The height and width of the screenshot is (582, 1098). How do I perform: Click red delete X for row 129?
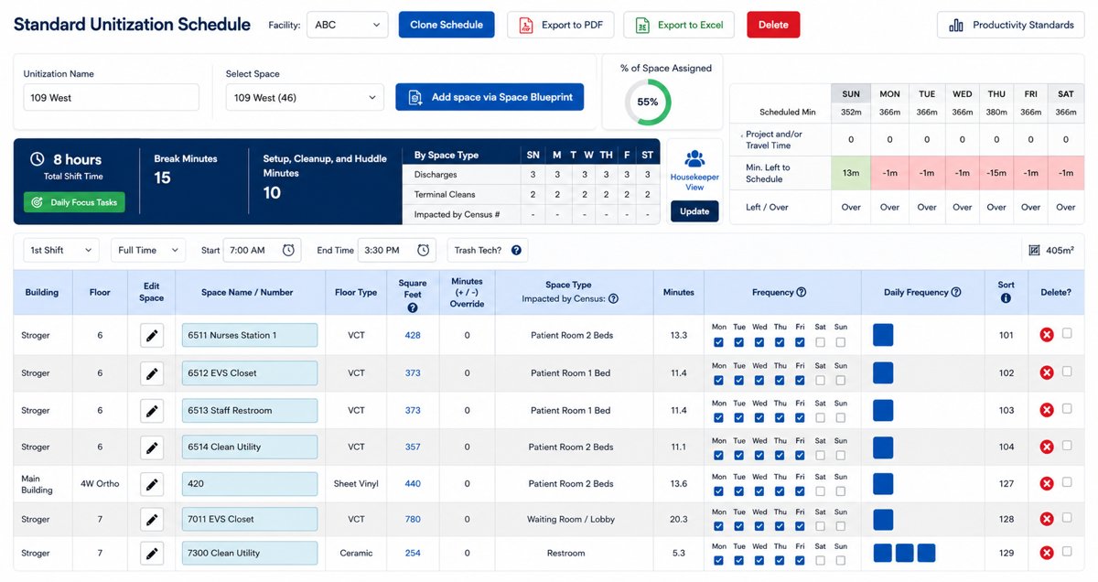tap(1047, 553)
